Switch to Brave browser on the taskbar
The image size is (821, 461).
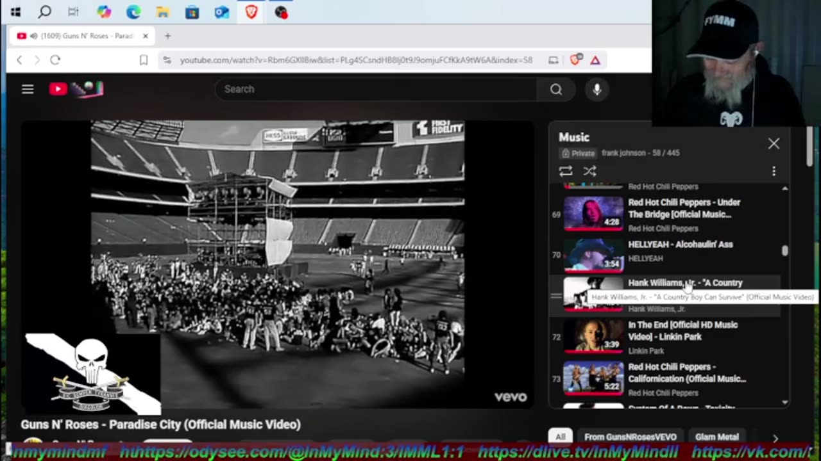pos(251,12)
